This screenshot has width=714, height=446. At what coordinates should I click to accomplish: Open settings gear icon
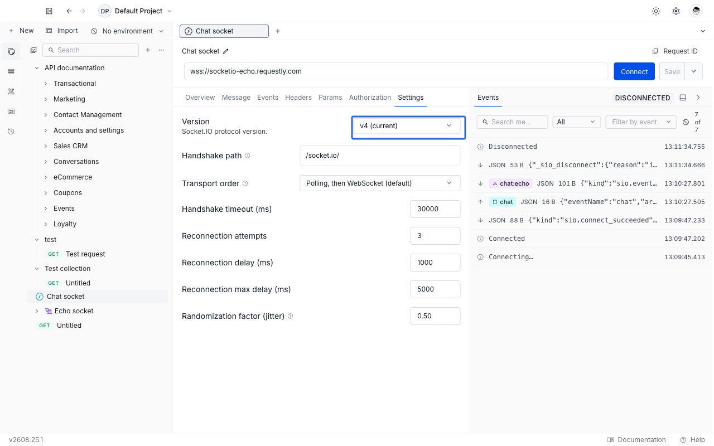pyautogui.click(x=676, y=11)
